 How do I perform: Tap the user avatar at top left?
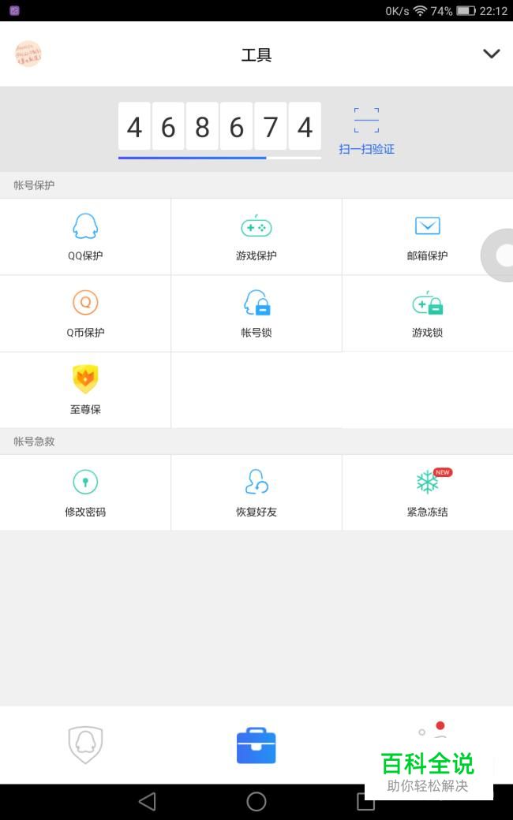click(28, 54)
